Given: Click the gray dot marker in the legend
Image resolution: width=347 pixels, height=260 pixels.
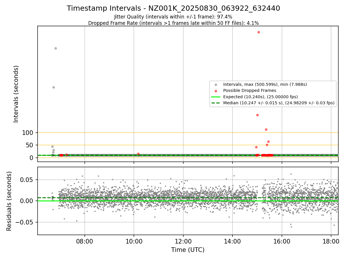Looking at the screenshot, I should click(x=216, y=85).
